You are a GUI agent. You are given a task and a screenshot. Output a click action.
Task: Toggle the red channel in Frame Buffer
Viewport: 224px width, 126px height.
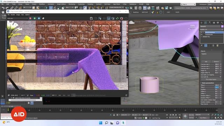click(30, 18)
